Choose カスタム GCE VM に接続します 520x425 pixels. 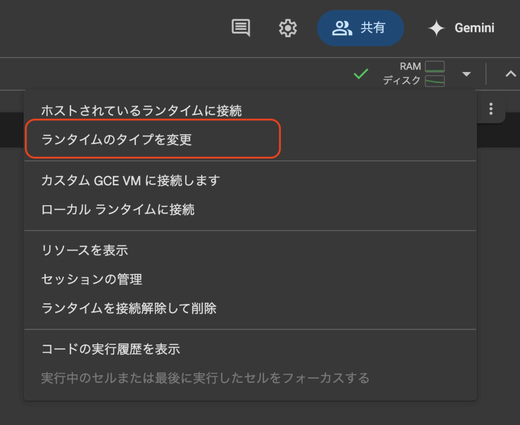point(130,180)
